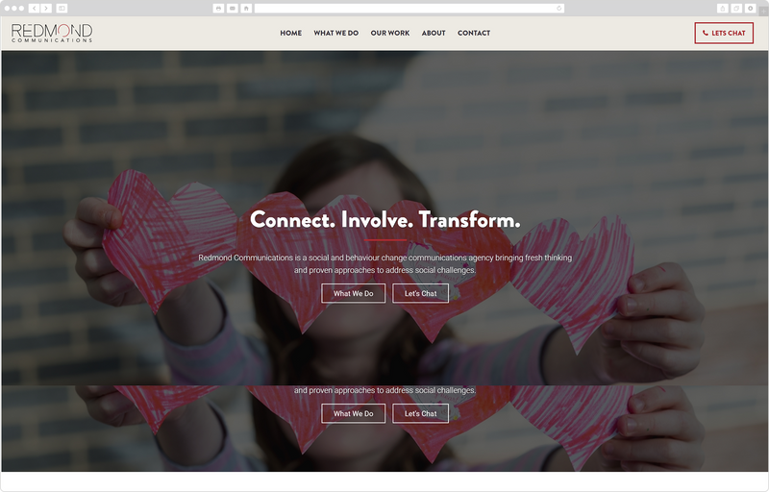Open the browser downloads icon
The image size is (769, 492).
coord(750,9)
